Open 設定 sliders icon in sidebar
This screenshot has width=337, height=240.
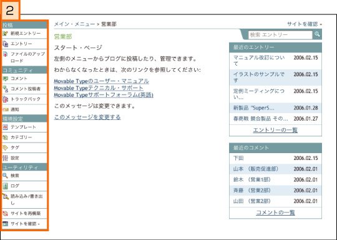tap(5, 158)
